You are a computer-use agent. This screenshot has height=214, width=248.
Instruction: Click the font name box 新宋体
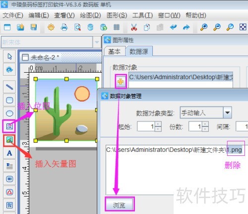47,42
